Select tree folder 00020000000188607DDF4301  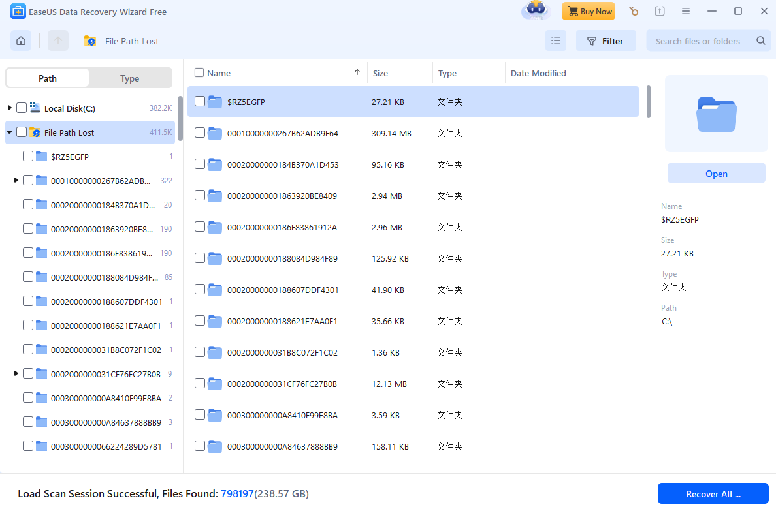[106, 302]
